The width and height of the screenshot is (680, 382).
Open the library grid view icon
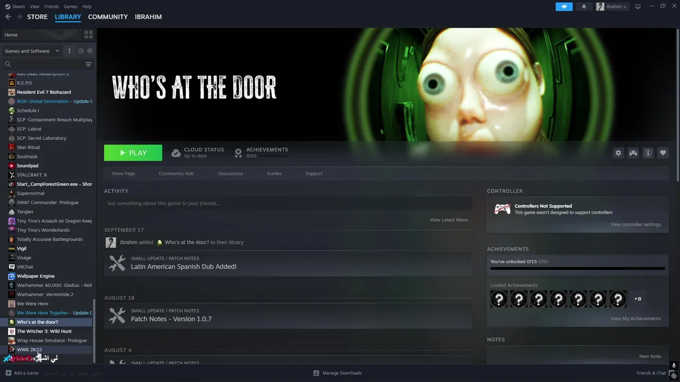click(x=89, y=34)
